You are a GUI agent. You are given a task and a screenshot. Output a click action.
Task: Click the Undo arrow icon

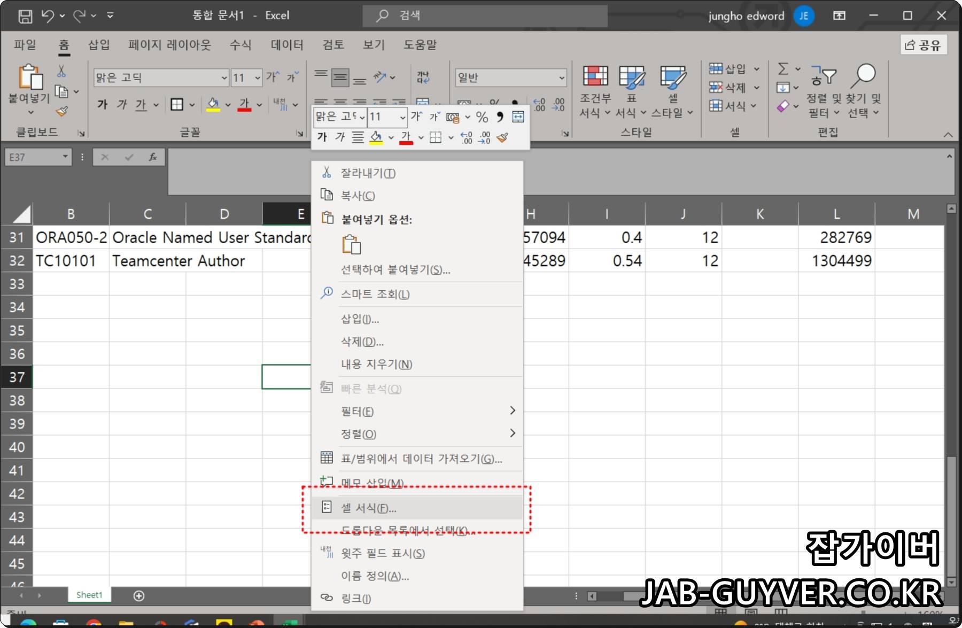(x=48, y=16)
